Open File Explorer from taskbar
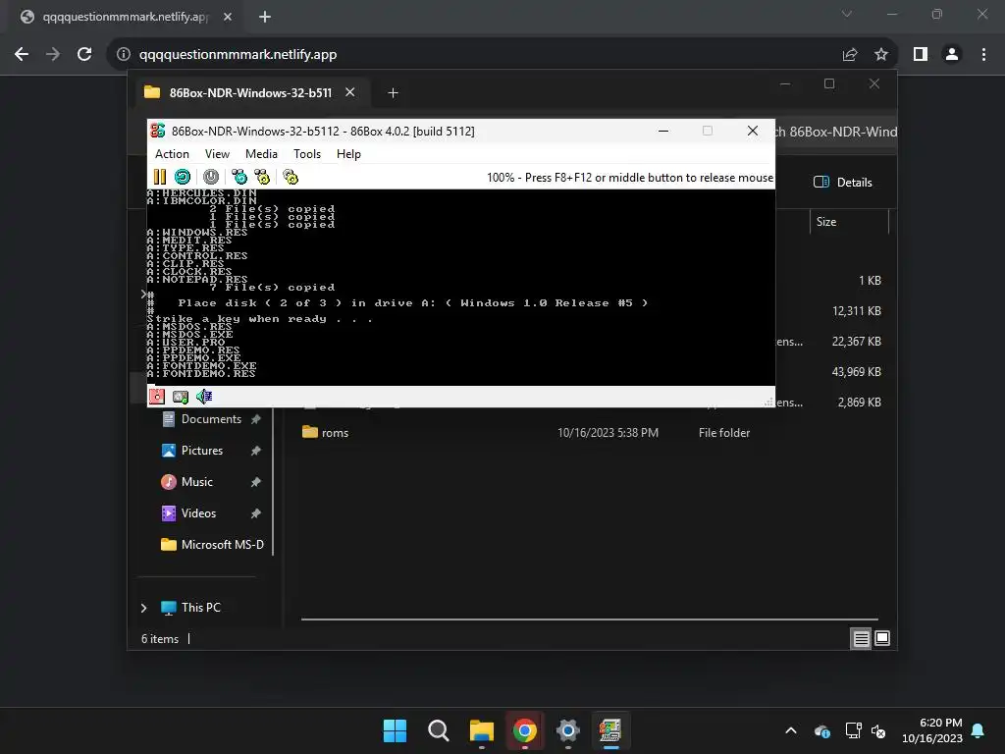The width and height of the screenshot is (1005, 754). [x=481, y=730]
